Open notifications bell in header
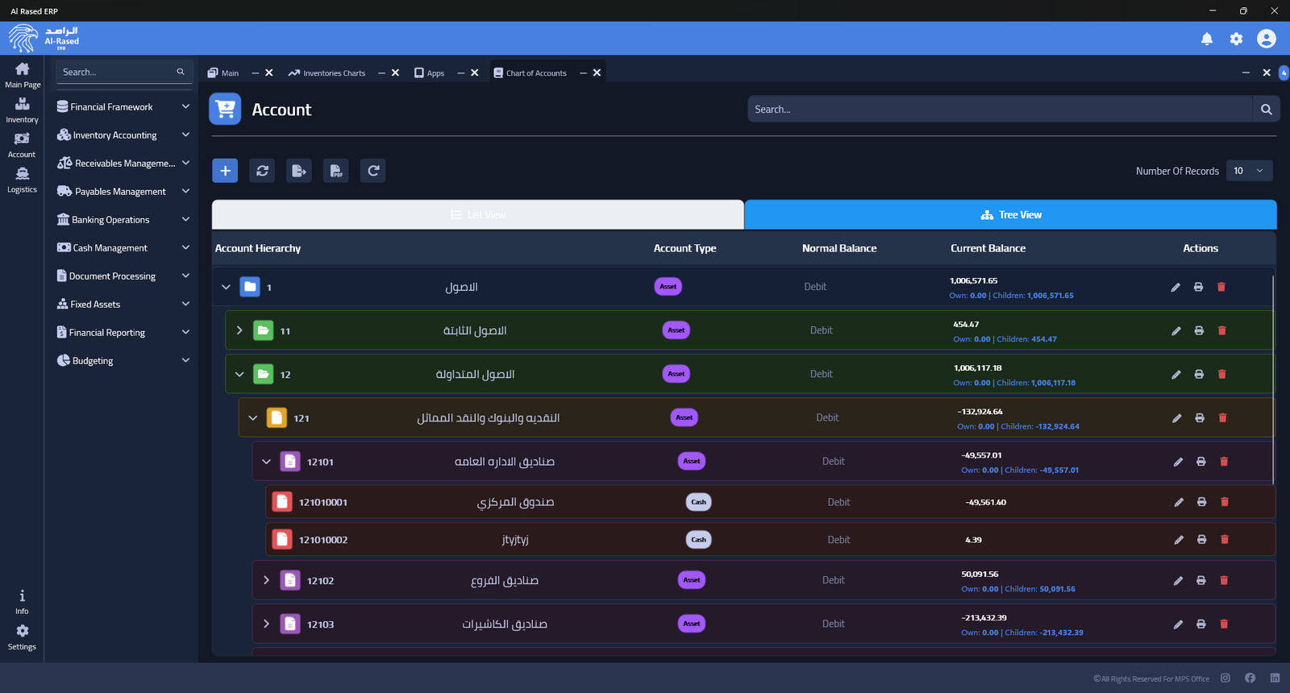The height and width of the screenshot is (693, 1290). pyautogui.click(x=1206, y=39)
